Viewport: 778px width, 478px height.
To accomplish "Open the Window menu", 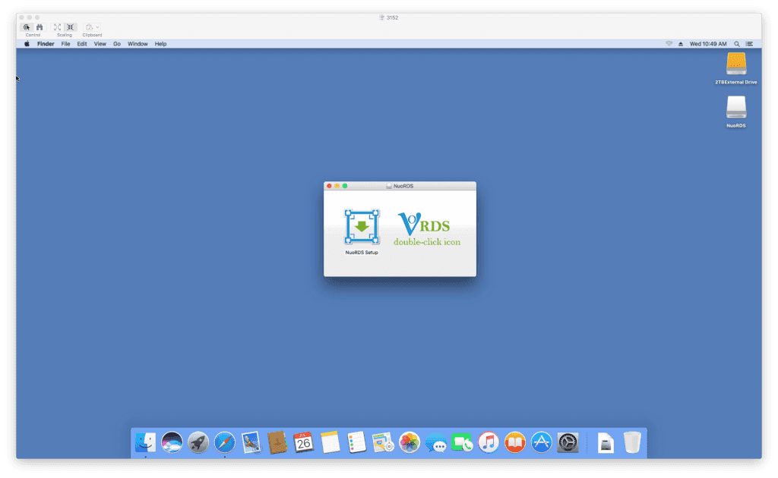I will [138, 43].
